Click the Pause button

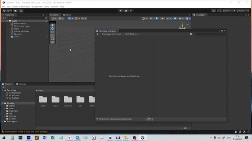click(x=126, y=11)
